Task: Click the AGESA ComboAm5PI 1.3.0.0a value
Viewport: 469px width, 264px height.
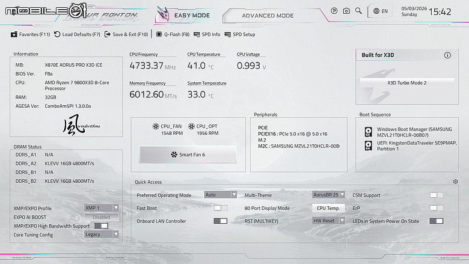Action: 68,106
